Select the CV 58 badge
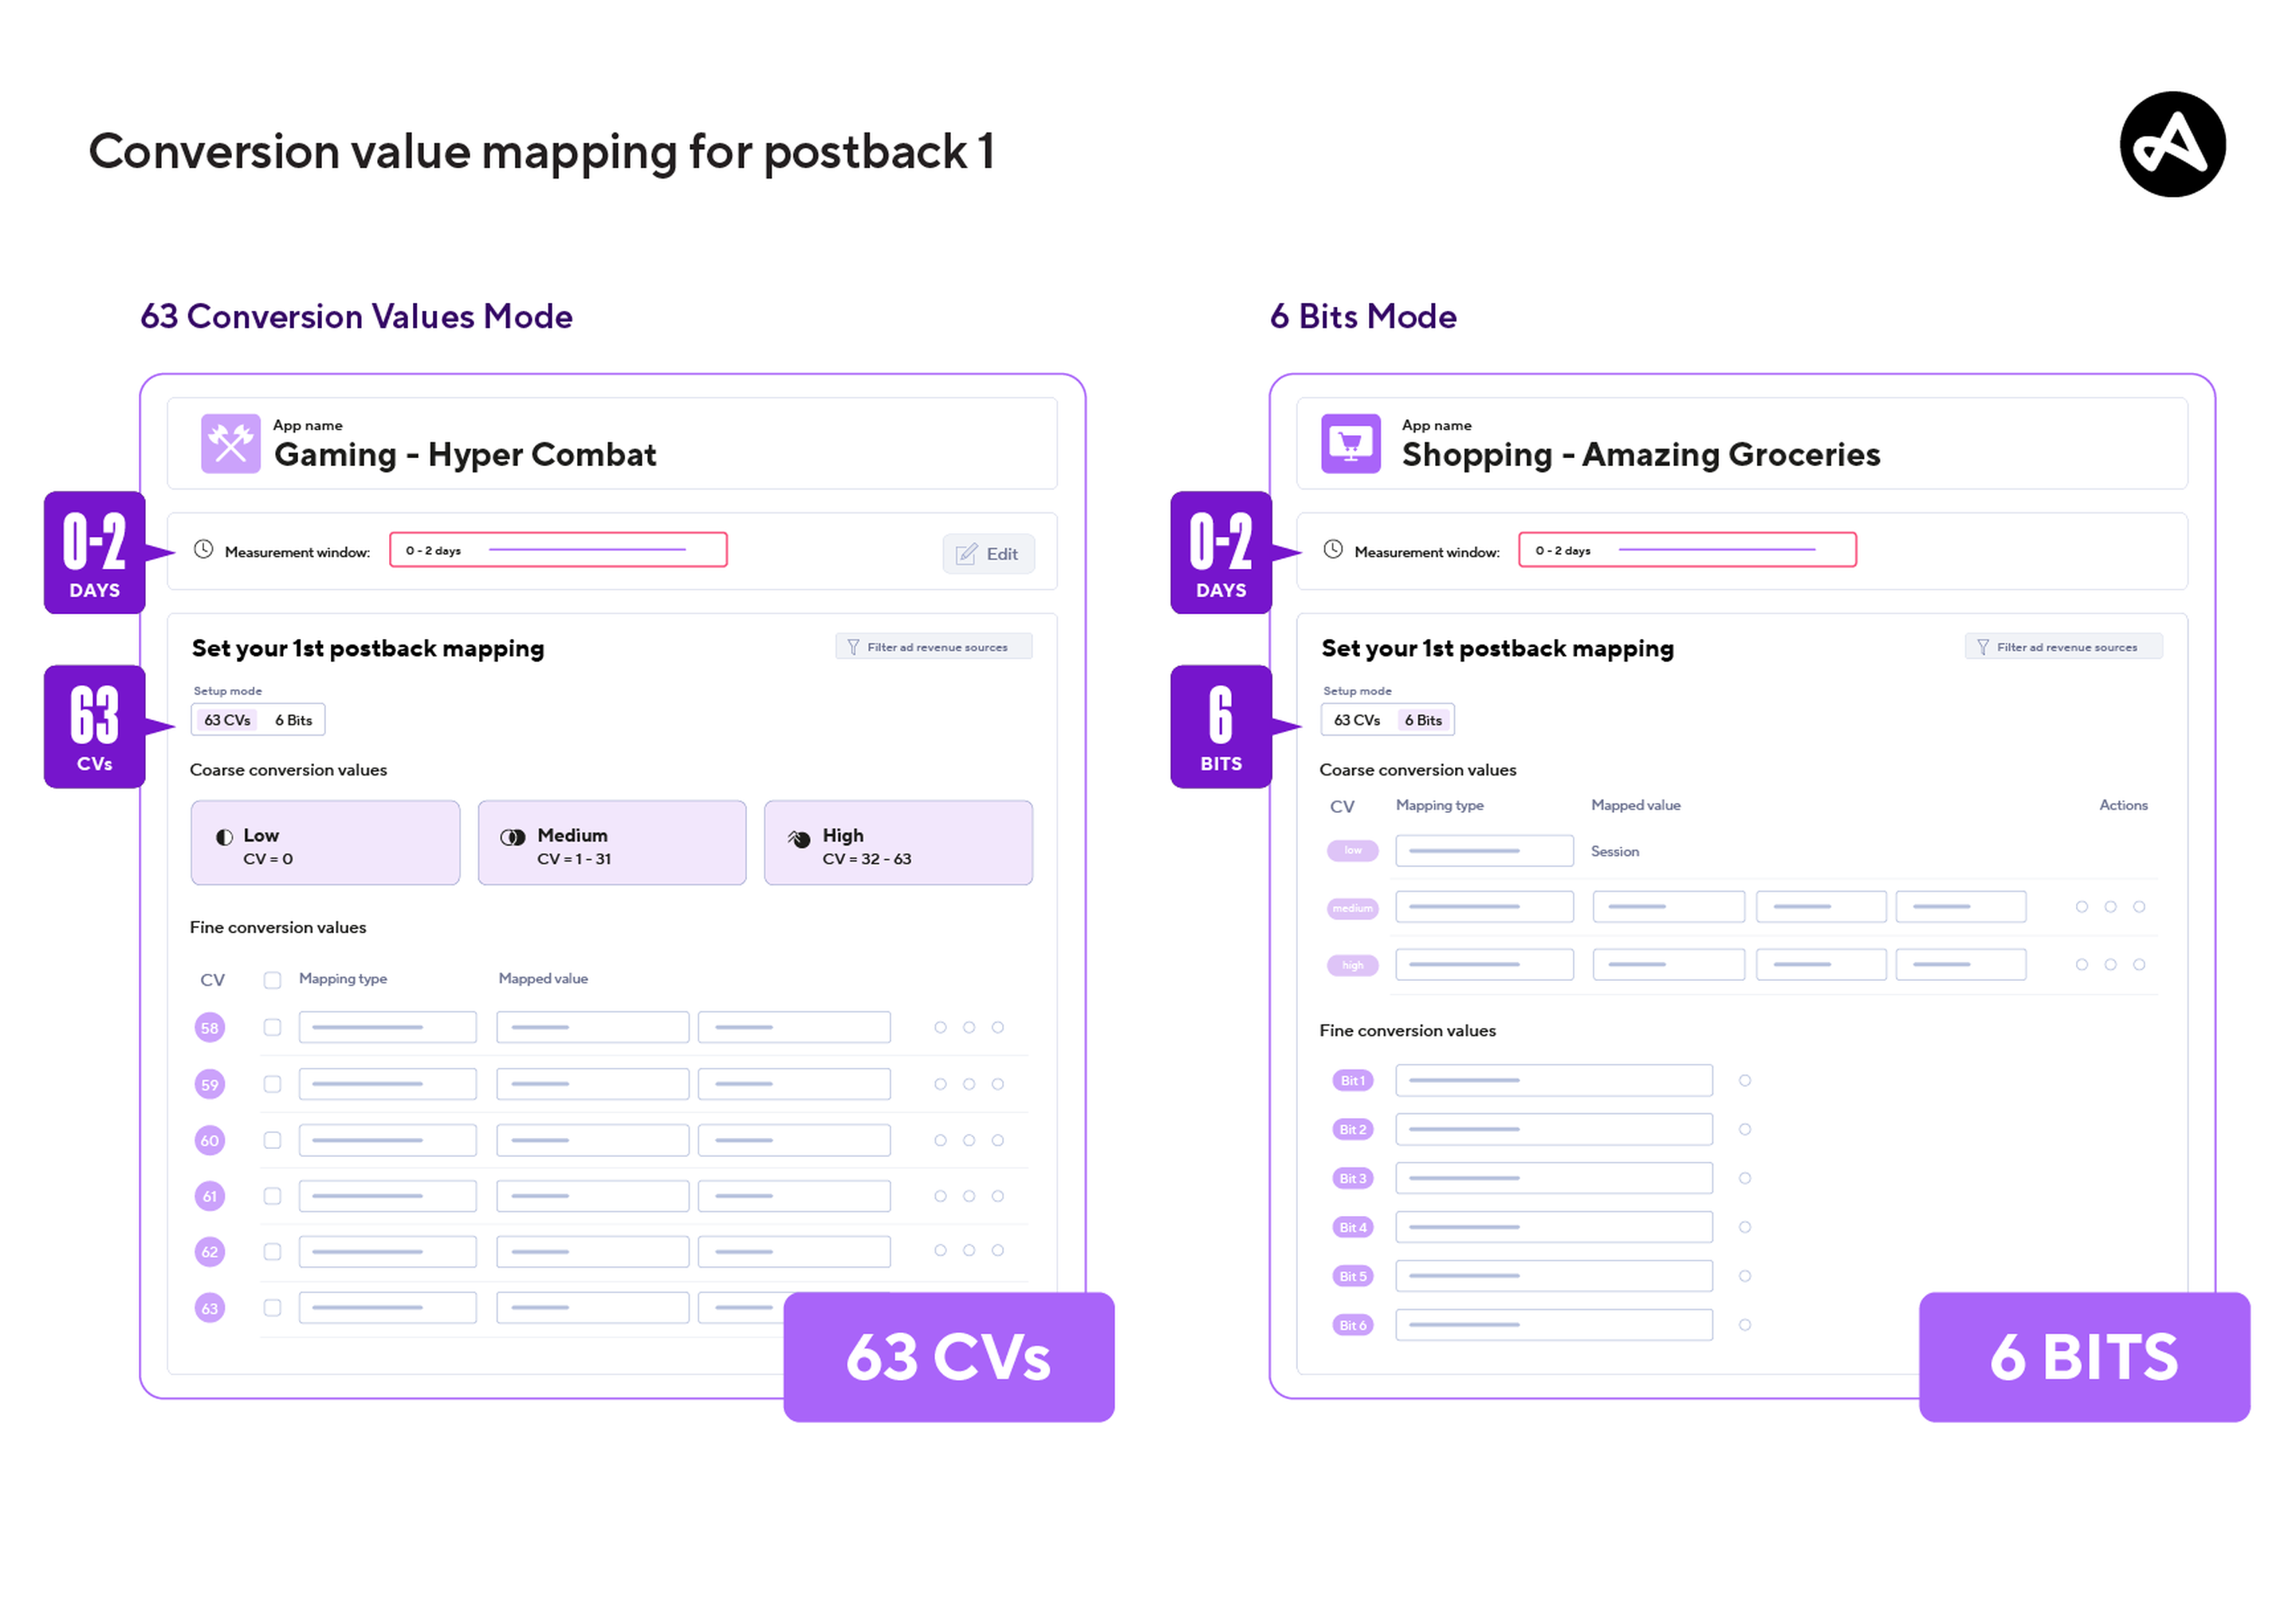2296x1600 pixels. [x=209, y=1027]
